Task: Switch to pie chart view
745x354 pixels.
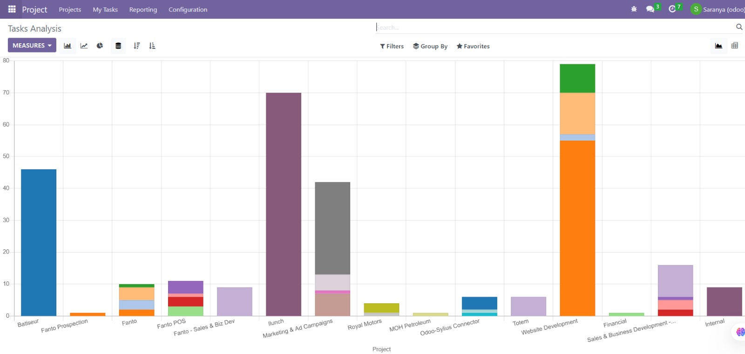Action: pos(100,46)
